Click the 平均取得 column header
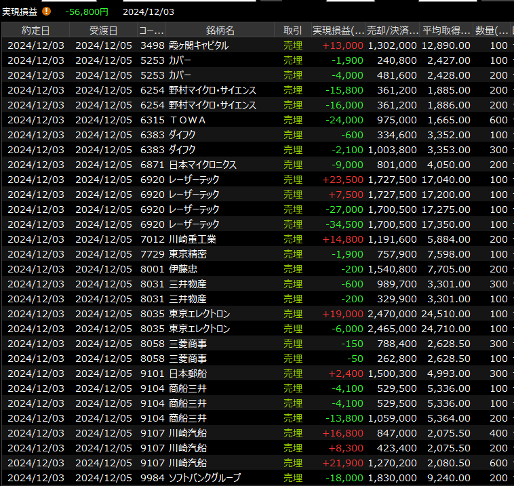 tap(446, 31)
